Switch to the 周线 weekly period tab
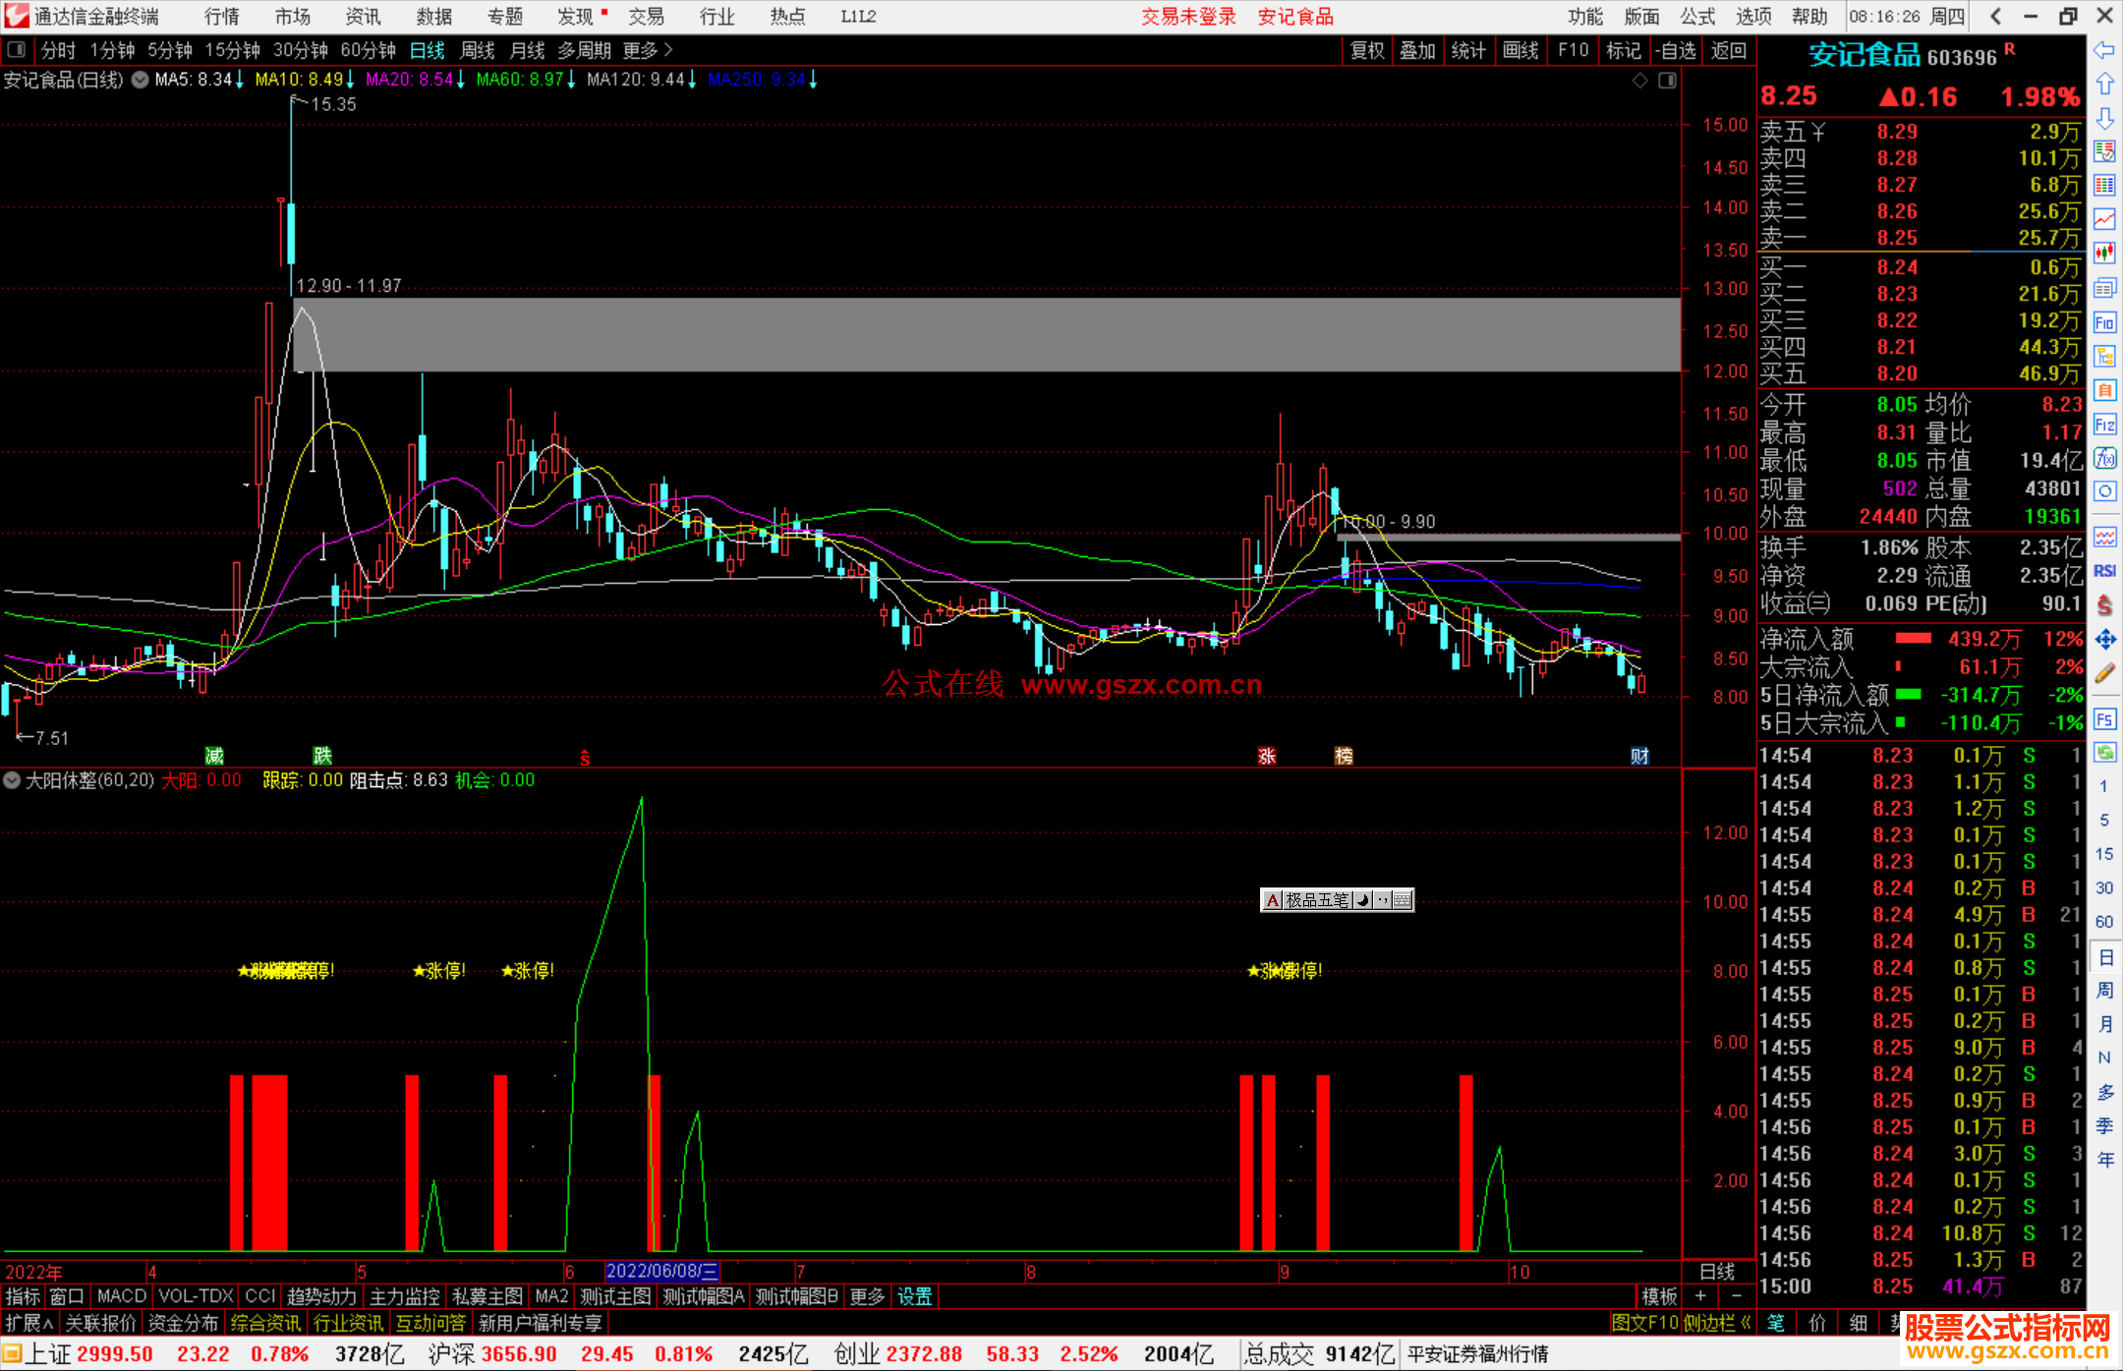 [478, 50]
